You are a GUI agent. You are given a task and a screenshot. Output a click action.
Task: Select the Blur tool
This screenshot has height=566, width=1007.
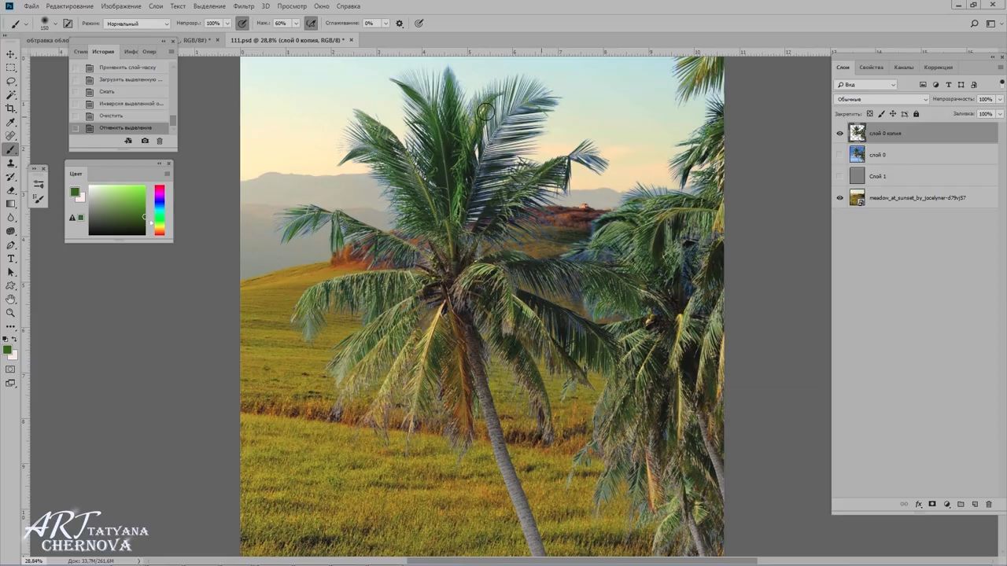click(x=11, y=217)
